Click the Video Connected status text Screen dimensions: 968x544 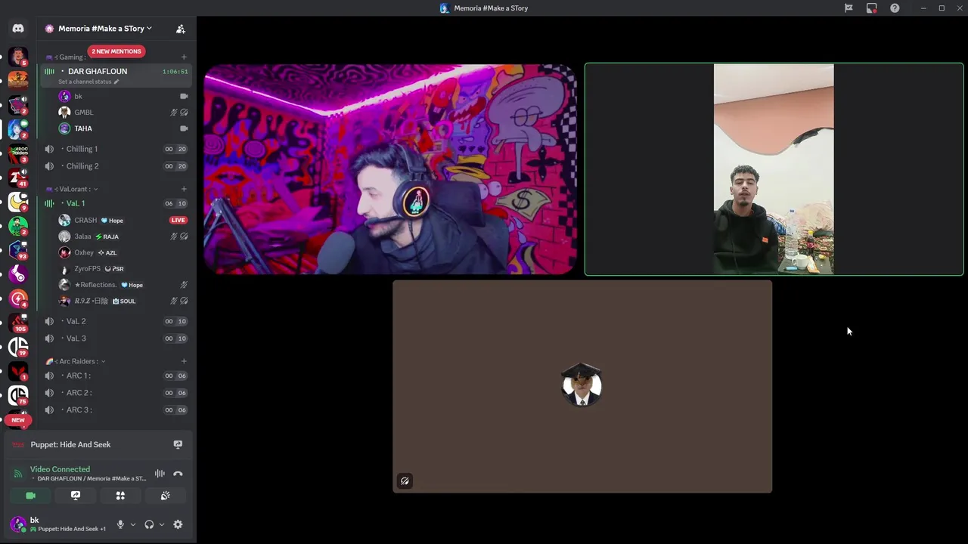tap(60, 469)
